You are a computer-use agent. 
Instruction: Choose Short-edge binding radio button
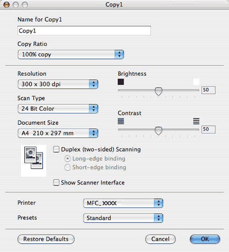pos(67,167)
